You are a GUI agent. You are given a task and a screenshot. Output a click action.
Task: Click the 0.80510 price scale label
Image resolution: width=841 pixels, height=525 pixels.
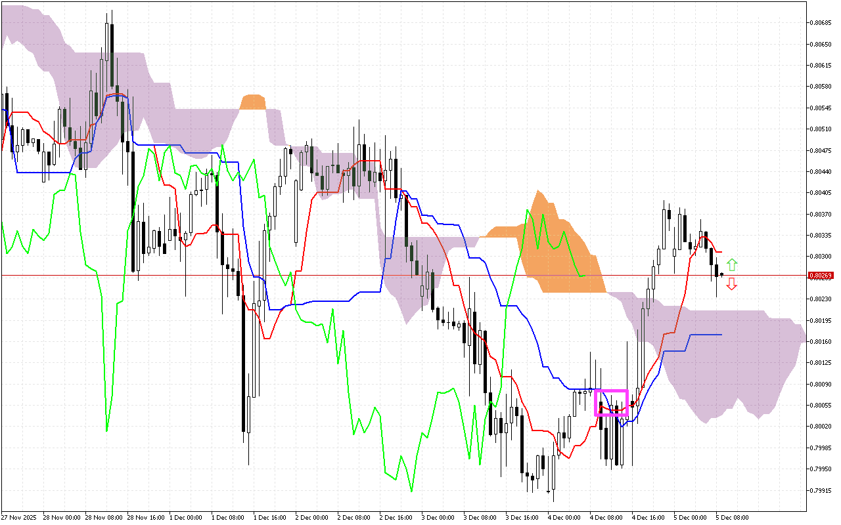(819, 129)
